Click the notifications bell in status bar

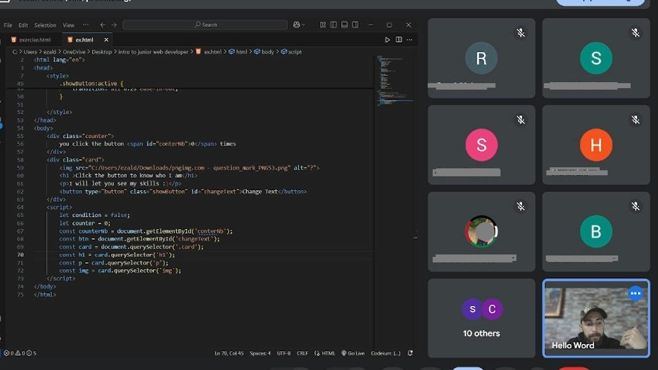coord(410,353)
